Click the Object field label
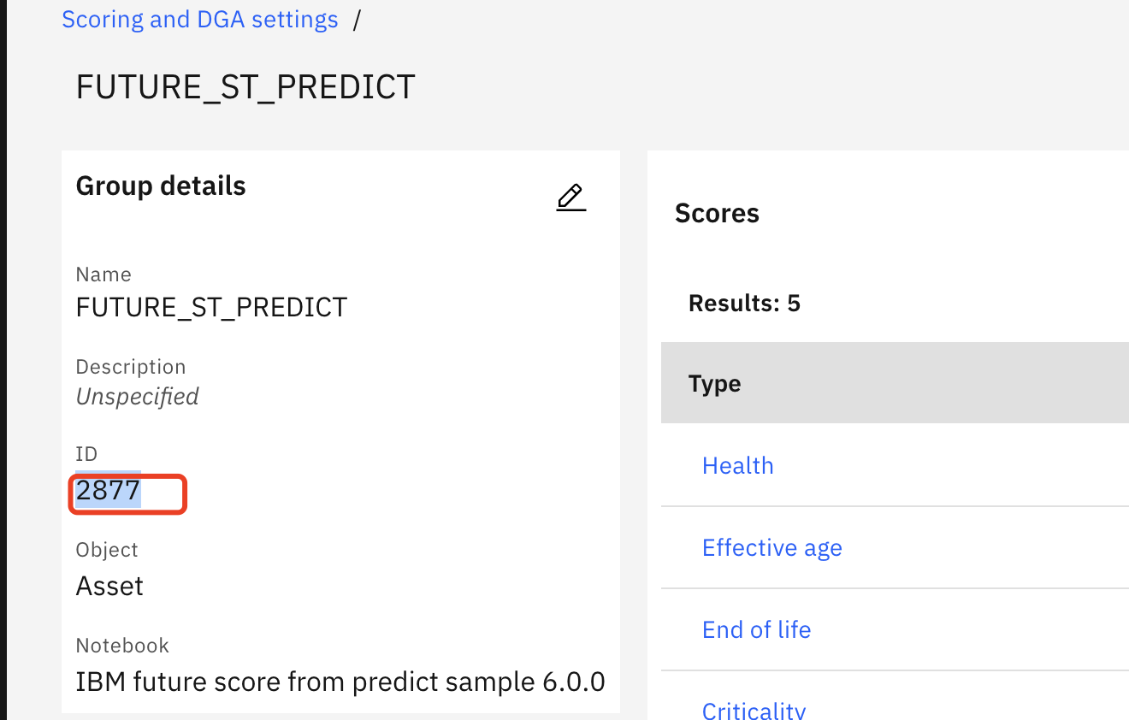 [107, 550]
